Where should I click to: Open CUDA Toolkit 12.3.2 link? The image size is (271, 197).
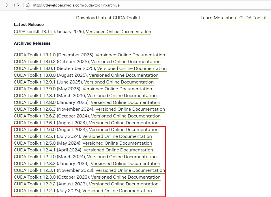click(x=35, y=163)
